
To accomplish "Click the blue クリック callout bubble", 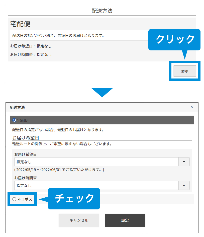I will [175, 39].
